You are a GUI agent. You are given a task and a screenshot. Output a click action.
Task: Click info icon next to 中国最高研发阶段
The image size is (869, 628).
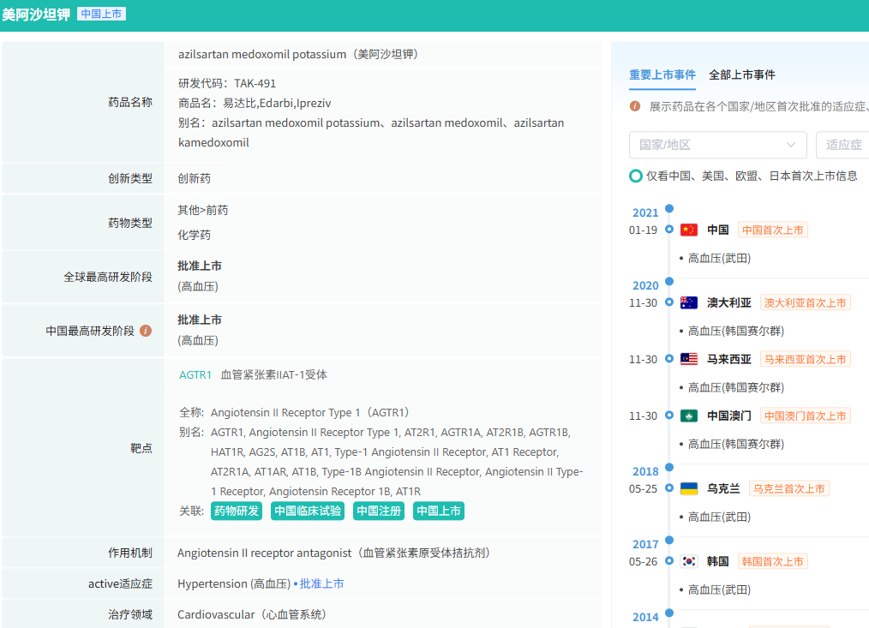click(x=146, y=331)
